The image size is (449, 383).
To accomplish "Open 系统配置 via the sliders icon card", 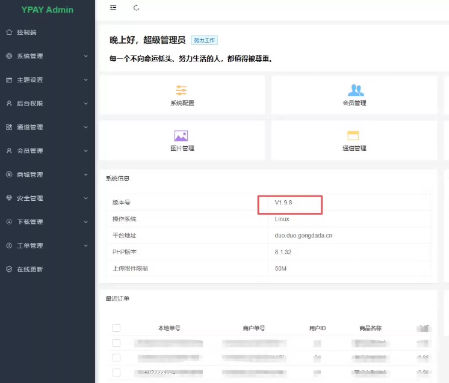I will (181, 90).
